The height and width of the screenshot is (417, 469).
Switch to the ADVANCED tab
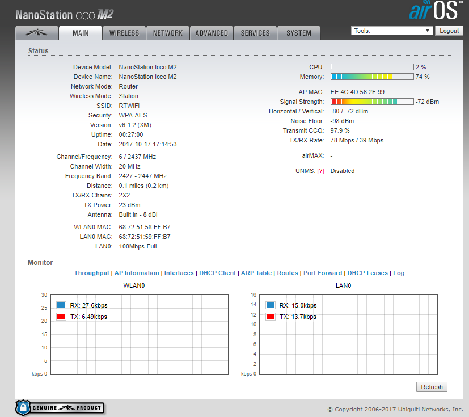(x=212, y=32)
